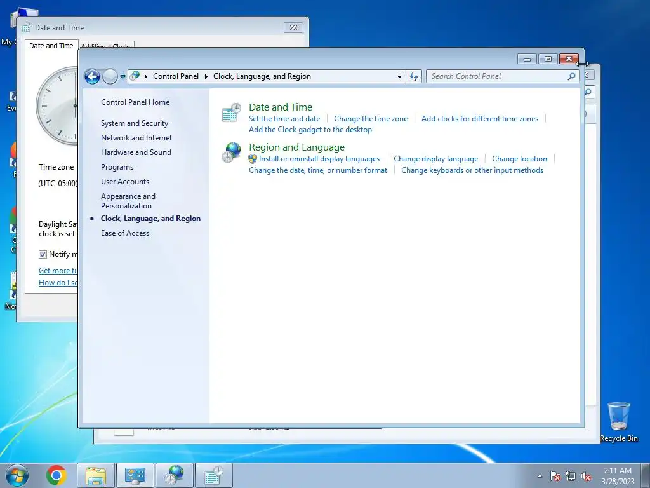Click Clock, Language, and Region breadcrumb

[262, 76]
